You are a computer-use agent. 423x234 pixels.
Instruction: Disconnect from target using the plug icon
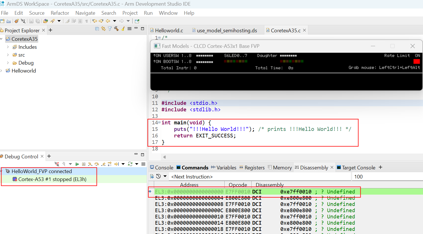coord(57,164)
